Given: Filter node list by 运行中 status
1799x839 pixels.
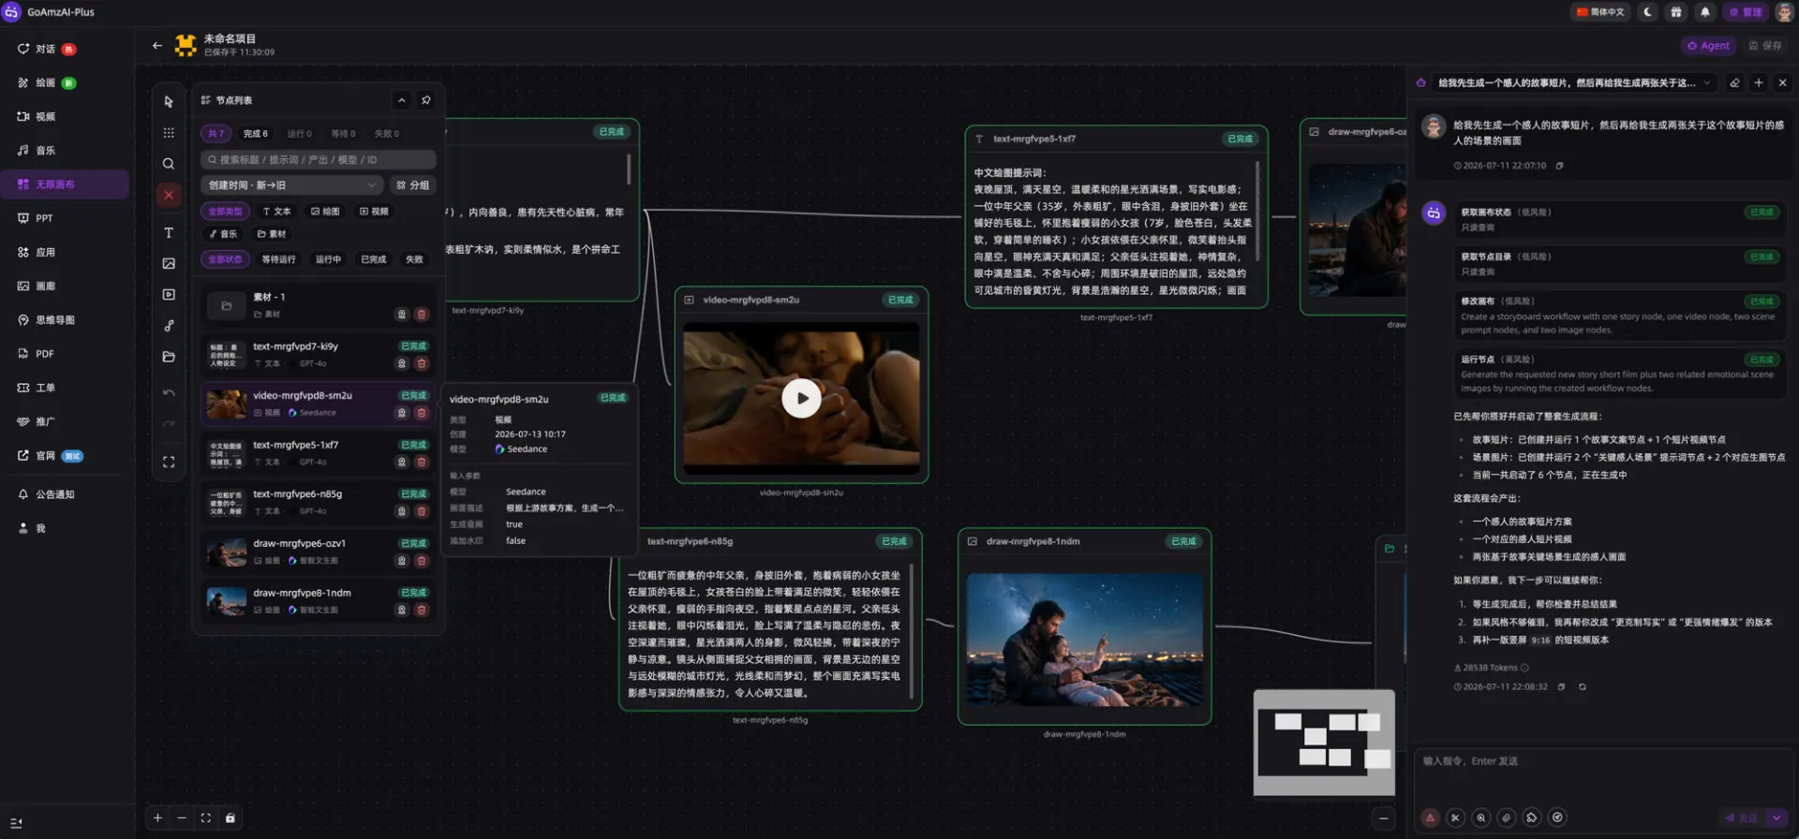Looking at the screenshot, I should point(328,259).
